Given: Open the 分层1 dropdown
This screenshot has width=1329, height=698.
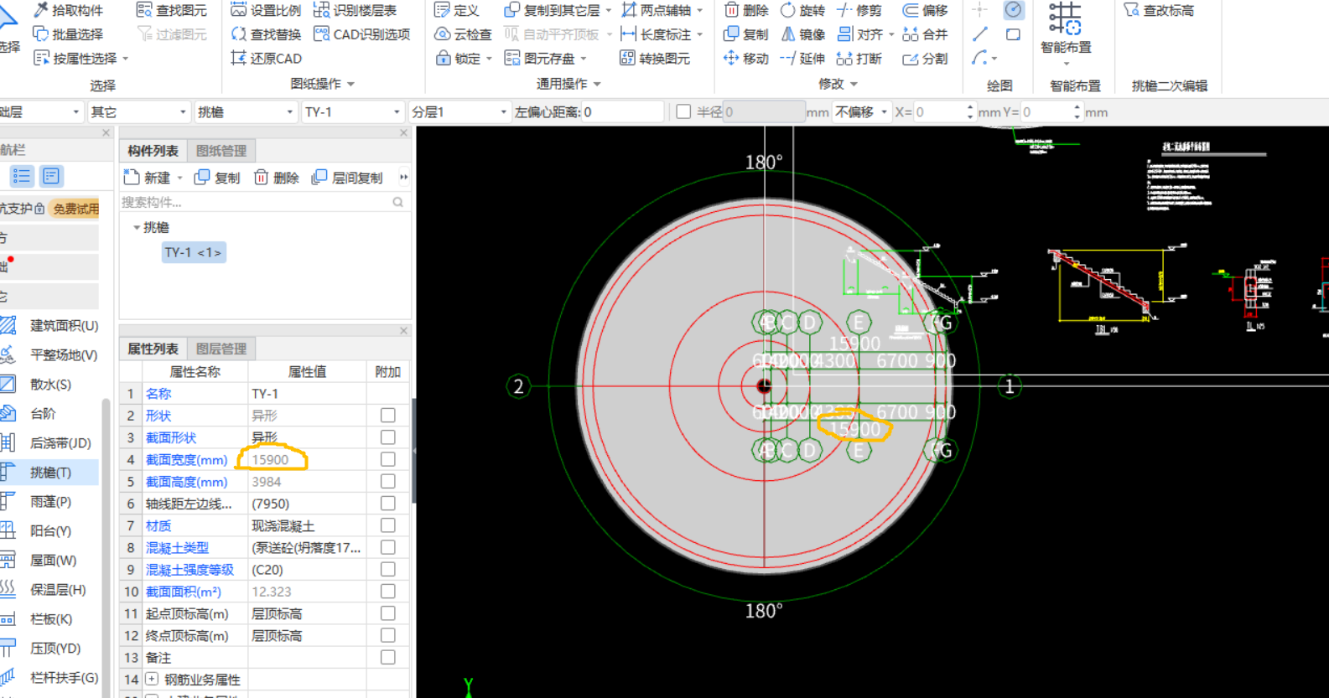Looking at the screenshot, I should (459, 111).
